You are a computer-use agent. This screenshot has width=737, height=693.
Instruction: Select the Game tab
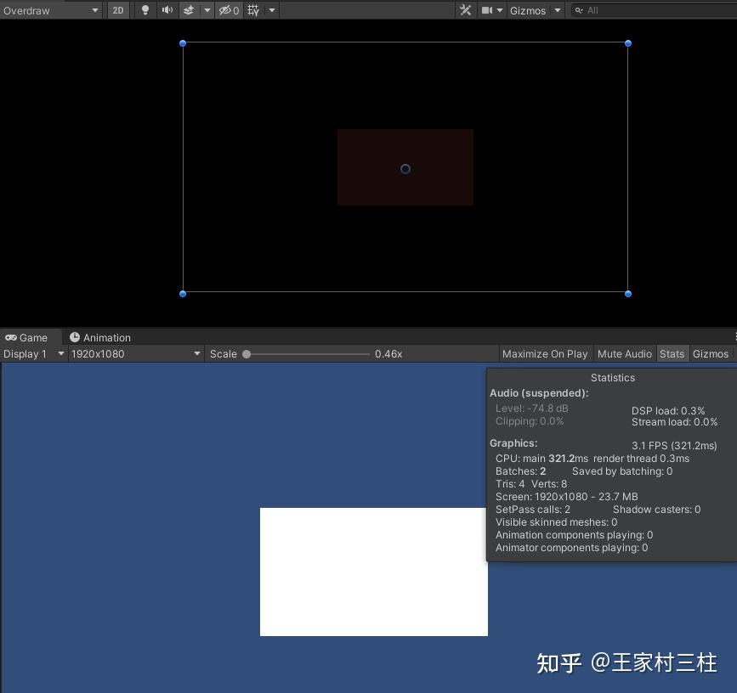tap(31, 337)
